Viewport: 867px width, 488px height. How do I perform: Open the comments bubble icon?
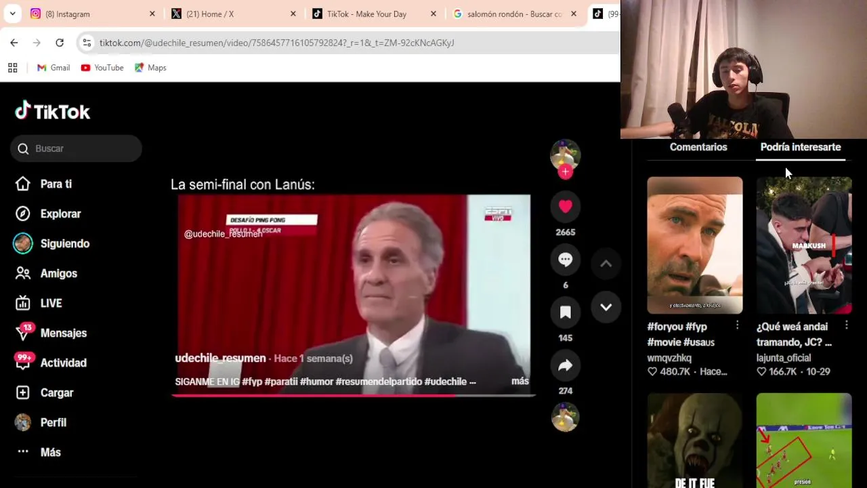pyautogui.click(x=566, y=259)
